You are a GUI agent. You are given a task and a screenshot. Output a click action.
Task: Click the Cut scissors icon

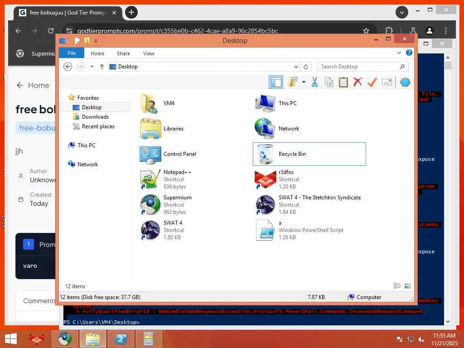314,82
